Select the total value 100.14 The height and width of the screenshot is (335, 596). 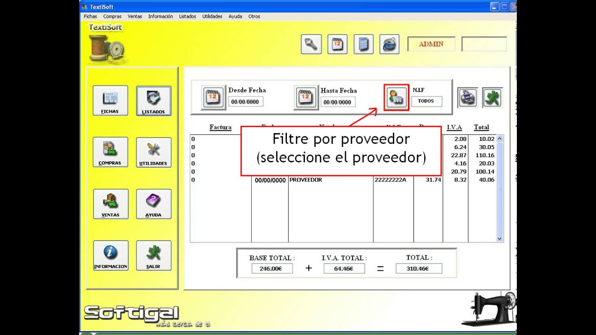pos(485,172)
